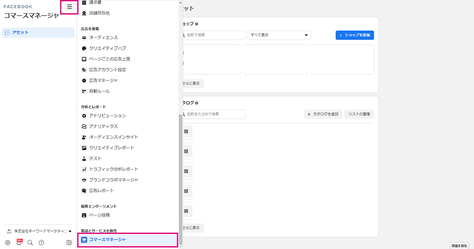Click the 広告を掲載 section header text

(90, 29)
